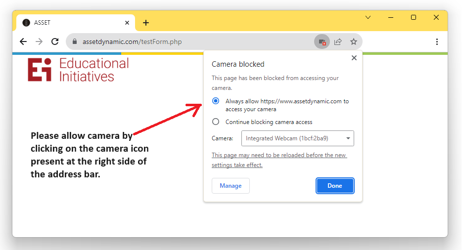Close the ASSET tab
462x250 pixels.
pos(127,23)
